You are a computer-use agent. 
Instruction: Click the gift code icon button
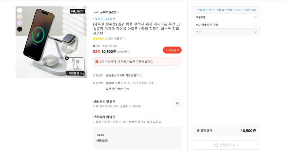pyautogui.click(x=177, y=103)
